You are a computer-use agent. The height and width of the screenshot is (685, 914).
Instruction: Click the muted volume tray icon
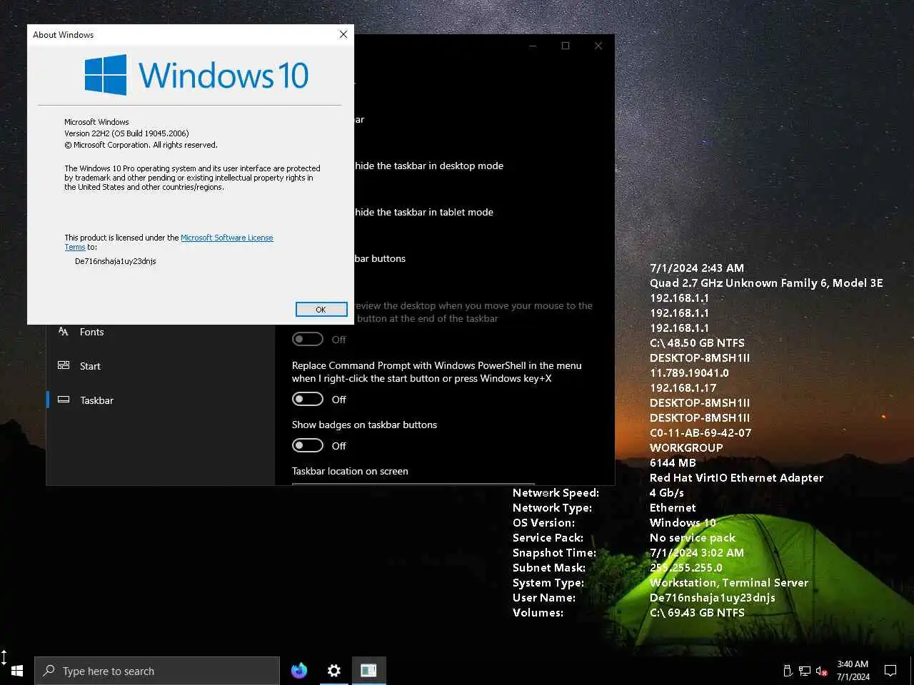coord(822,671)
